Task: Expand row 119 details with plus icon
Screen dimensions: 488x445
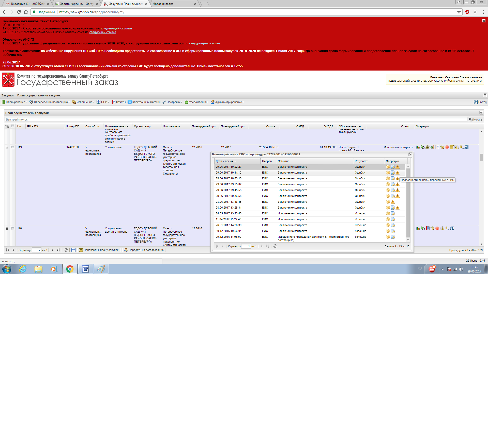Action: click(7, 147)
